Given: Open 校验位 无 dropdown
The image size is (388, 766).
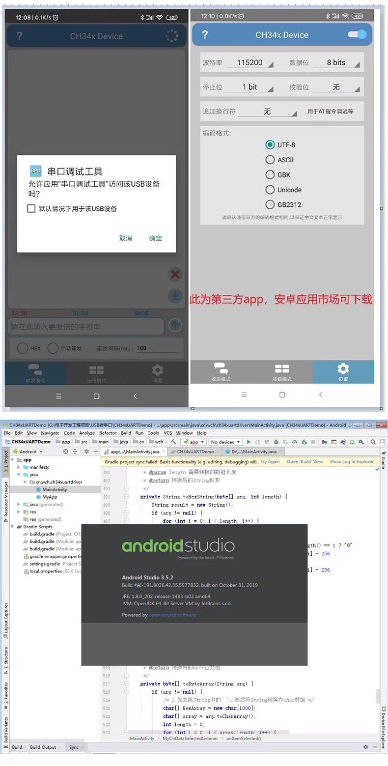Looking at the screenshot, I should 336,87.
